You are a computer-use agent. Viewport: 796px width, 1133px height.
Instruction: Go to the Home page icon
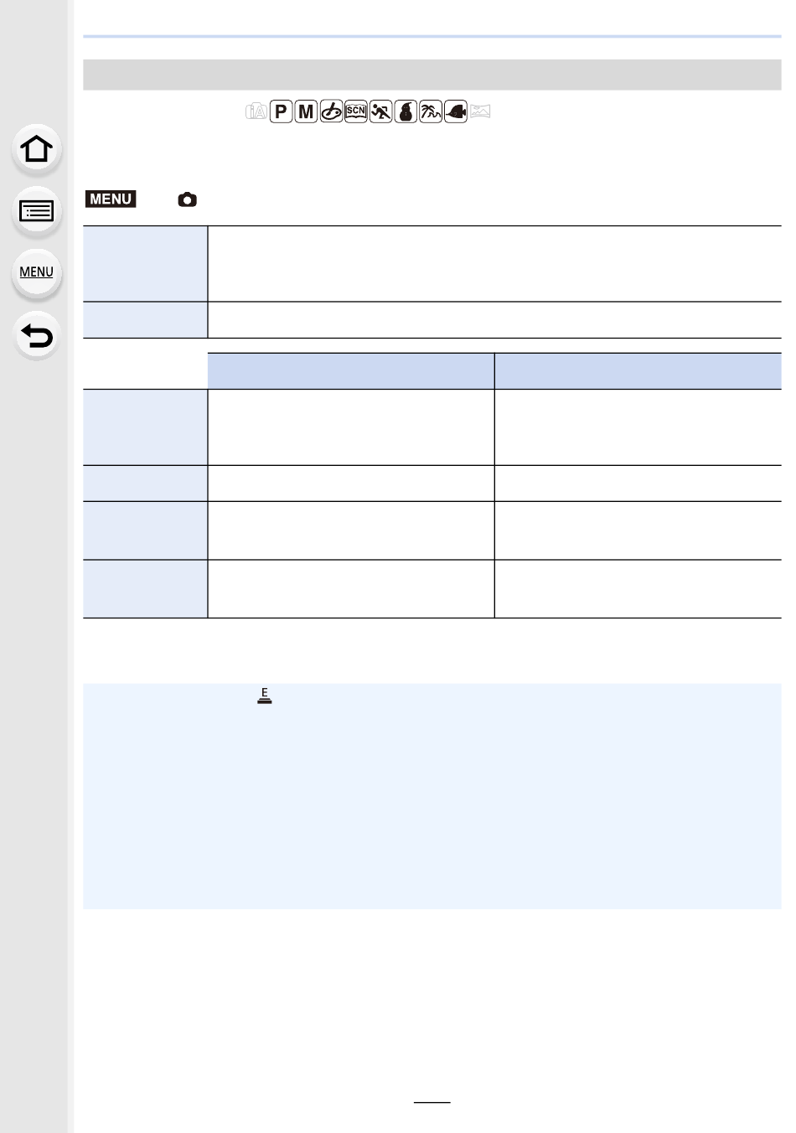coord(36,149)
